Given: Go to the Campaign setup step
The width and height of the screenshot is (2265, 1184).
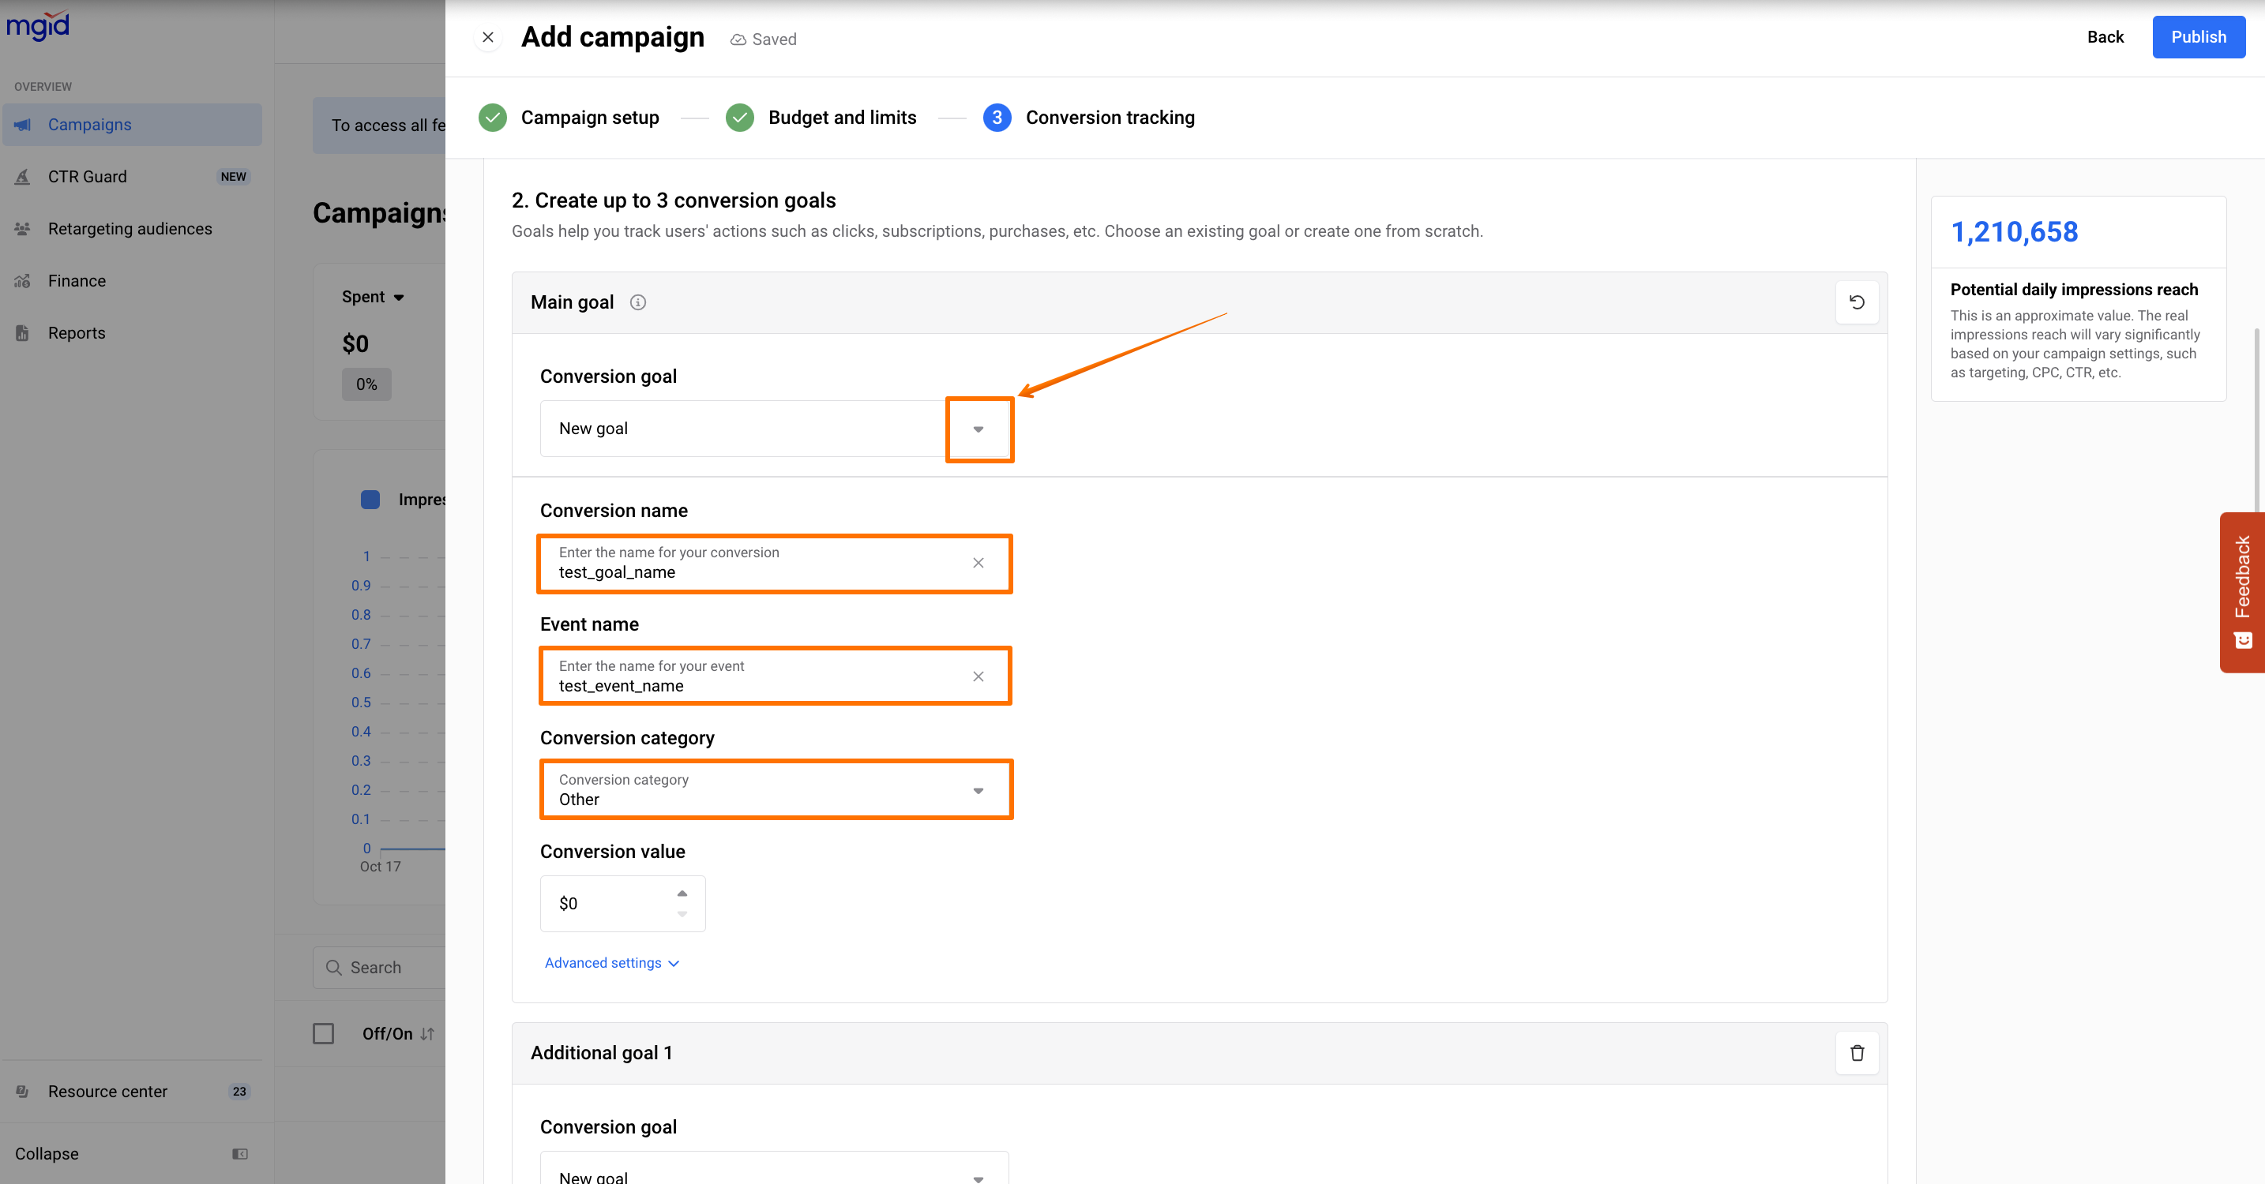Looking at the screenshot, I should pyautogui.click(x=589, y=118).
